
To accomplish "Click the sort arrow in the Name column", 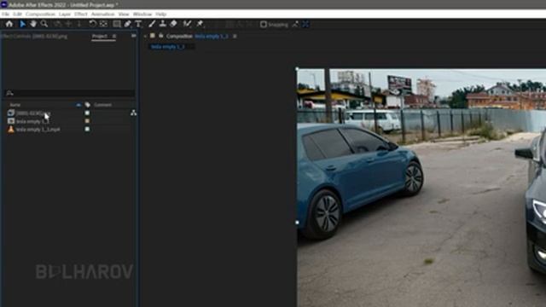I will click(x=78, y=105).
